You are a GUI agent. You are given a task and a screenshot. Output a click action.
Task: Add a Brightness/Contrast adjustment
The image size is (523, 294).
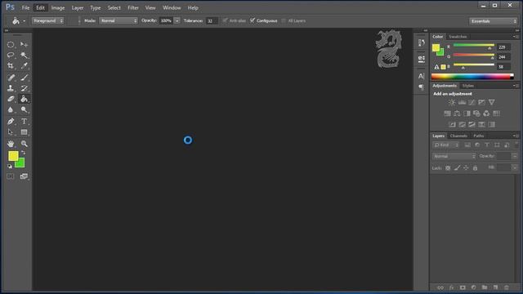[452, 102]
